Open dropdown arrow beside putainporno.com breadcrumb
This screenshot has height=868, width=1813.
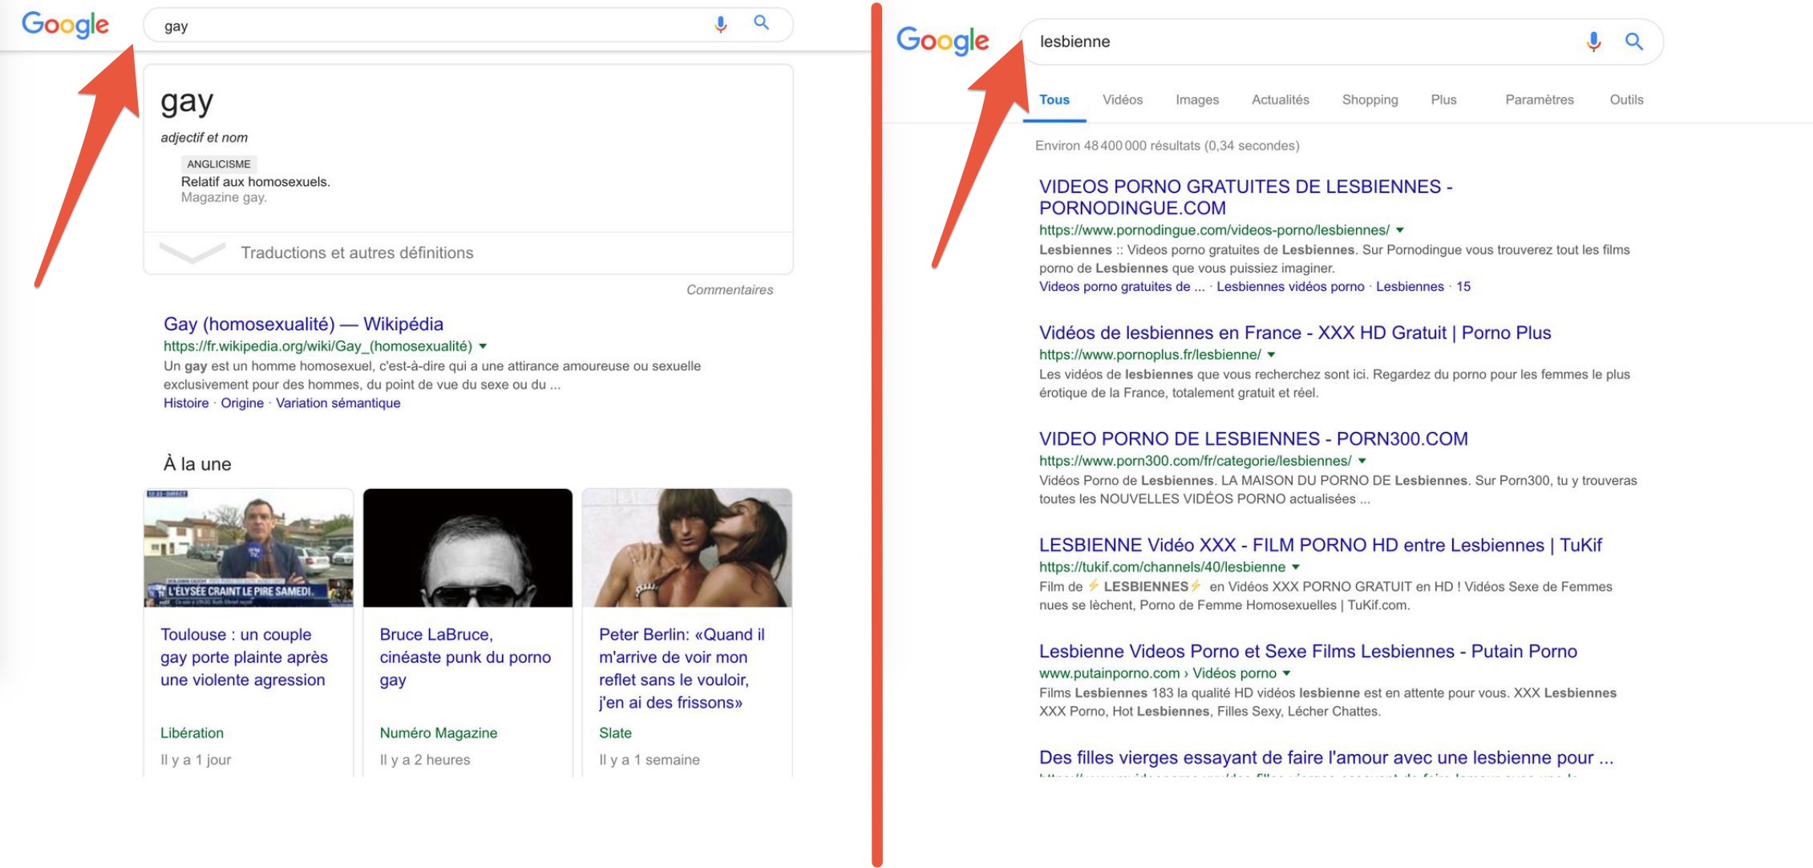click(x=1287, y=673)
